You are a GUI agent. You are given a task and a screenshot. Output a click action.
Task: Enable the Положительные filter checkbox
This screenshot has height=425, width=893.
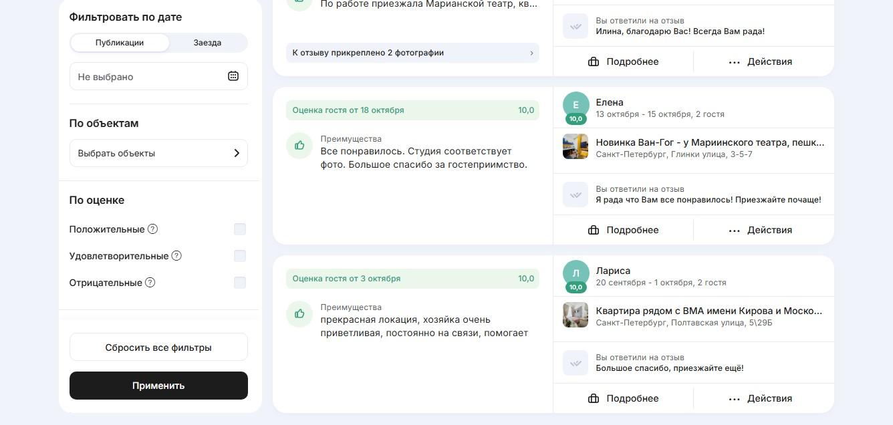(240, 229)
